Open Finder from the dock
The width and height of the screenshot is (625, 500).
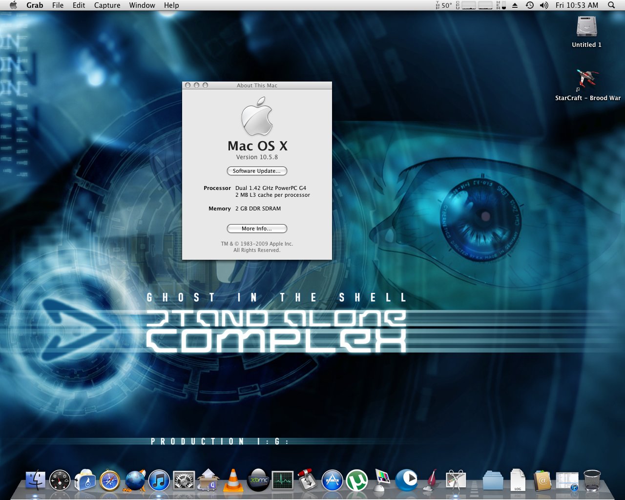pos(35,481)
